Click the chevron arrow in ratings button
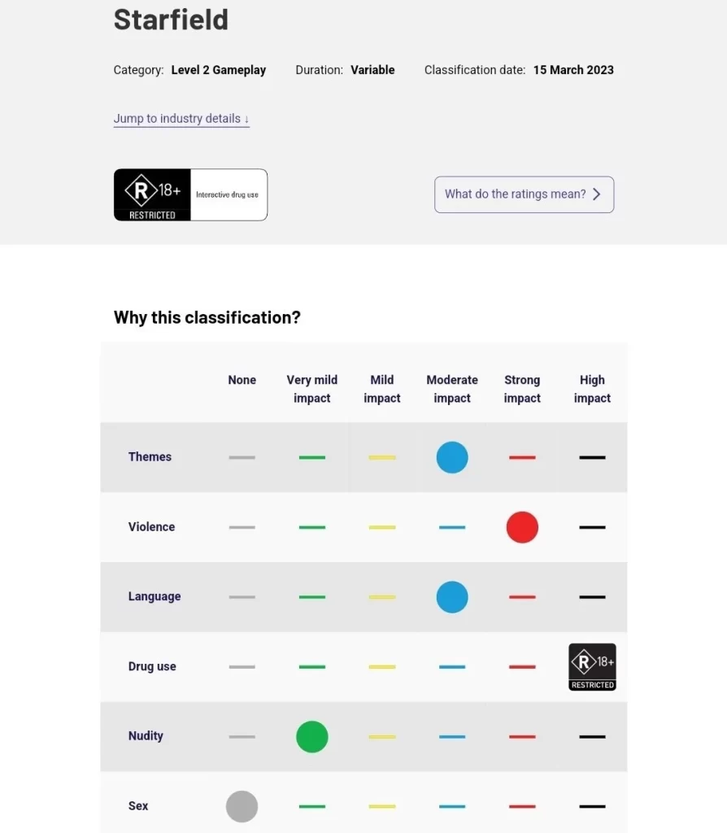Viewport: 727px width, 833px height. (597, 194)
